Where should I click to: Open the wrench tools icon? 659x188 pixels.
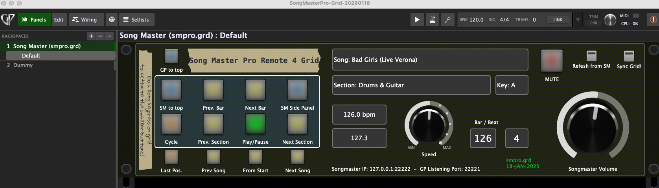coord(447,20)
